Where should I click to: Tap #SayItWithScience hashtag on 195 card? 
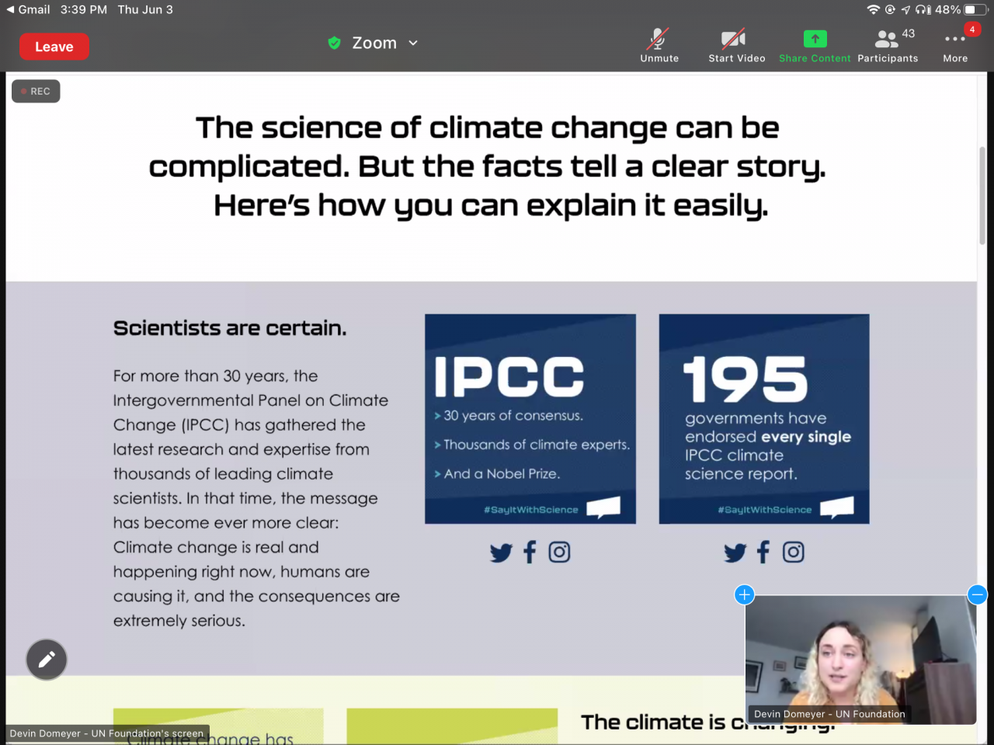click(765, 510)
